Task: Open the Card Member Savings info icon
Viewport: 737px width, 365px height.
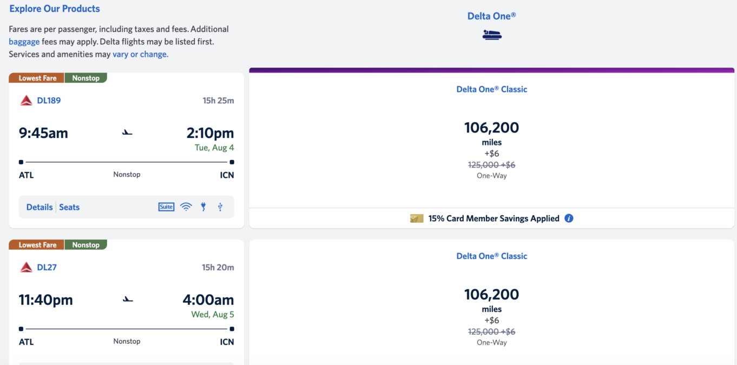Action: 569,218
